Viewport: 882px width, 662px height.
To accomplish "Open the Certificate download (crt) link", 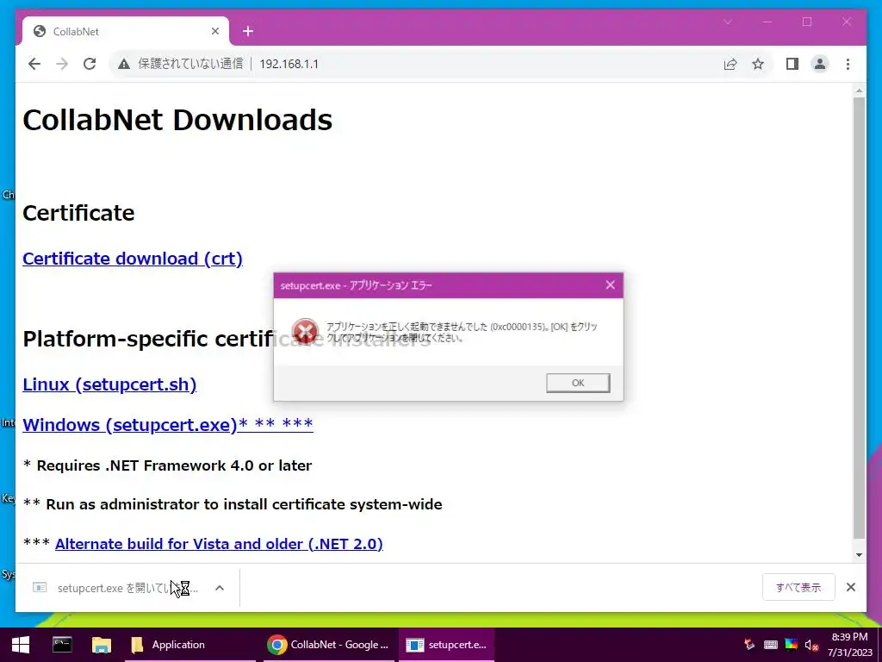I will (133, 259).
